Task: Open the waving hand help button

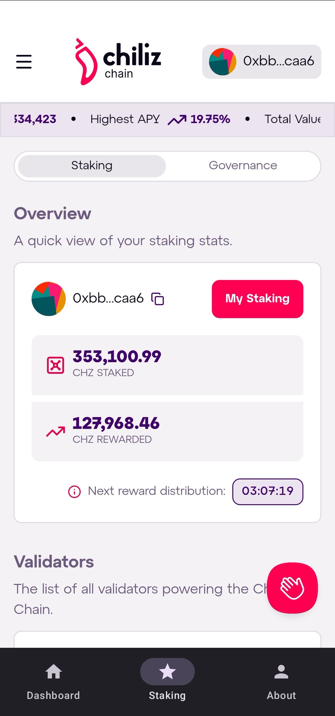Action: pos(292,588)
